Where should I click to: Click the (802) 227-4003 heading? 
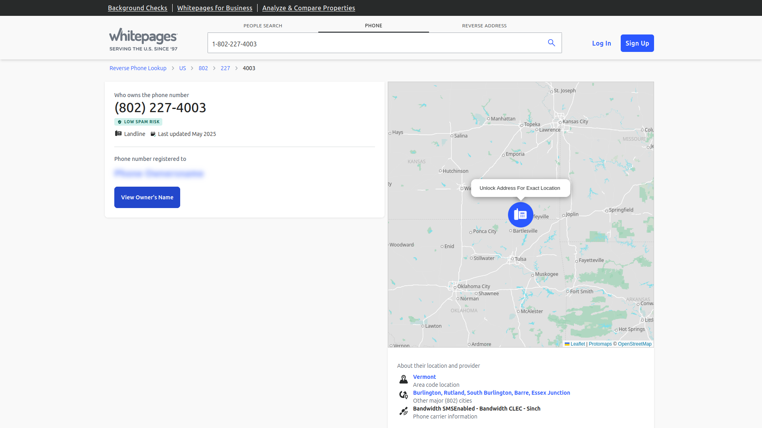pos(160,108)
